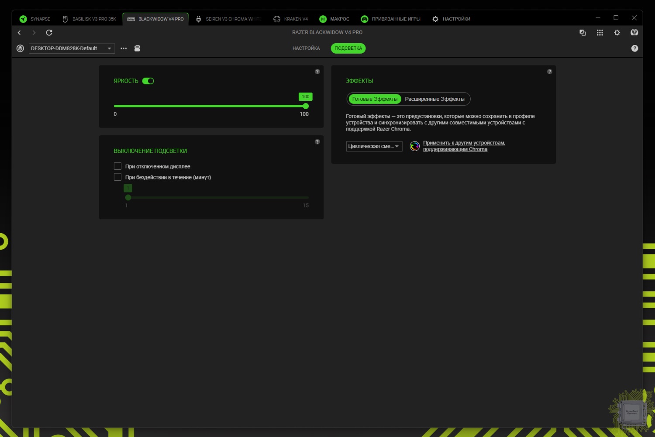Check 'При бездействии в течение (минут)' option

[117, 177]
